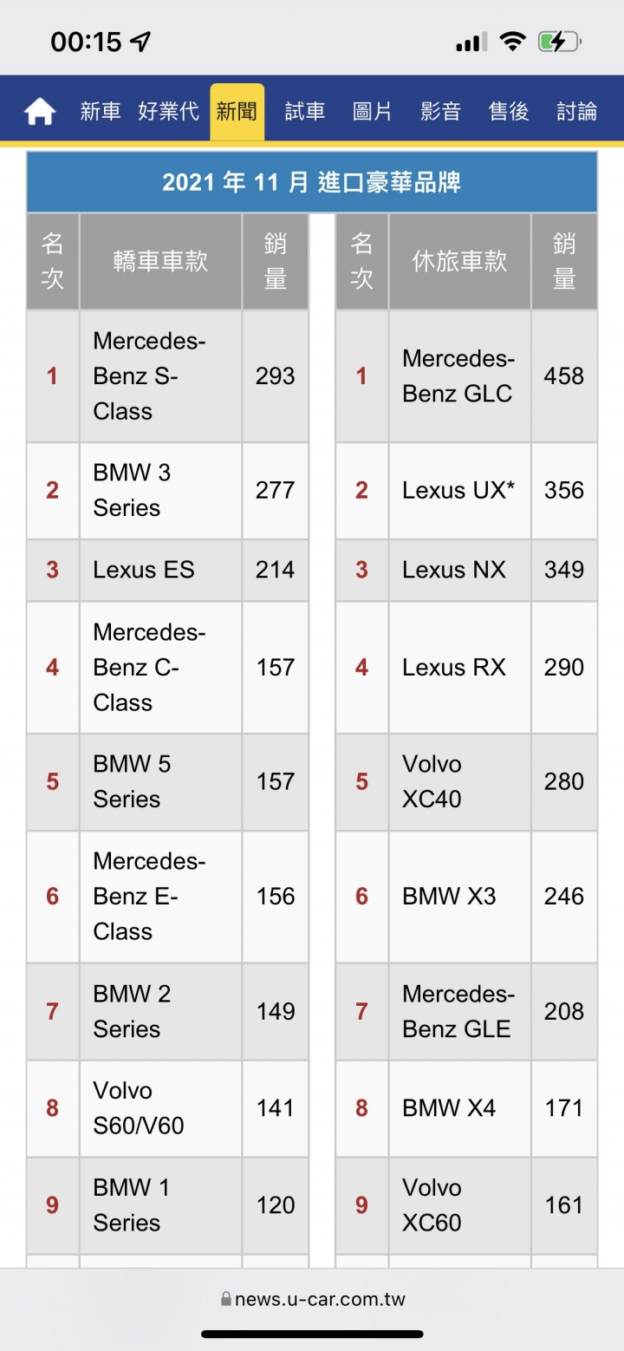Viewport: 624px width, 1351px height.
Task: Tap the battery charging icon in status bar
Action: [559, 42]
